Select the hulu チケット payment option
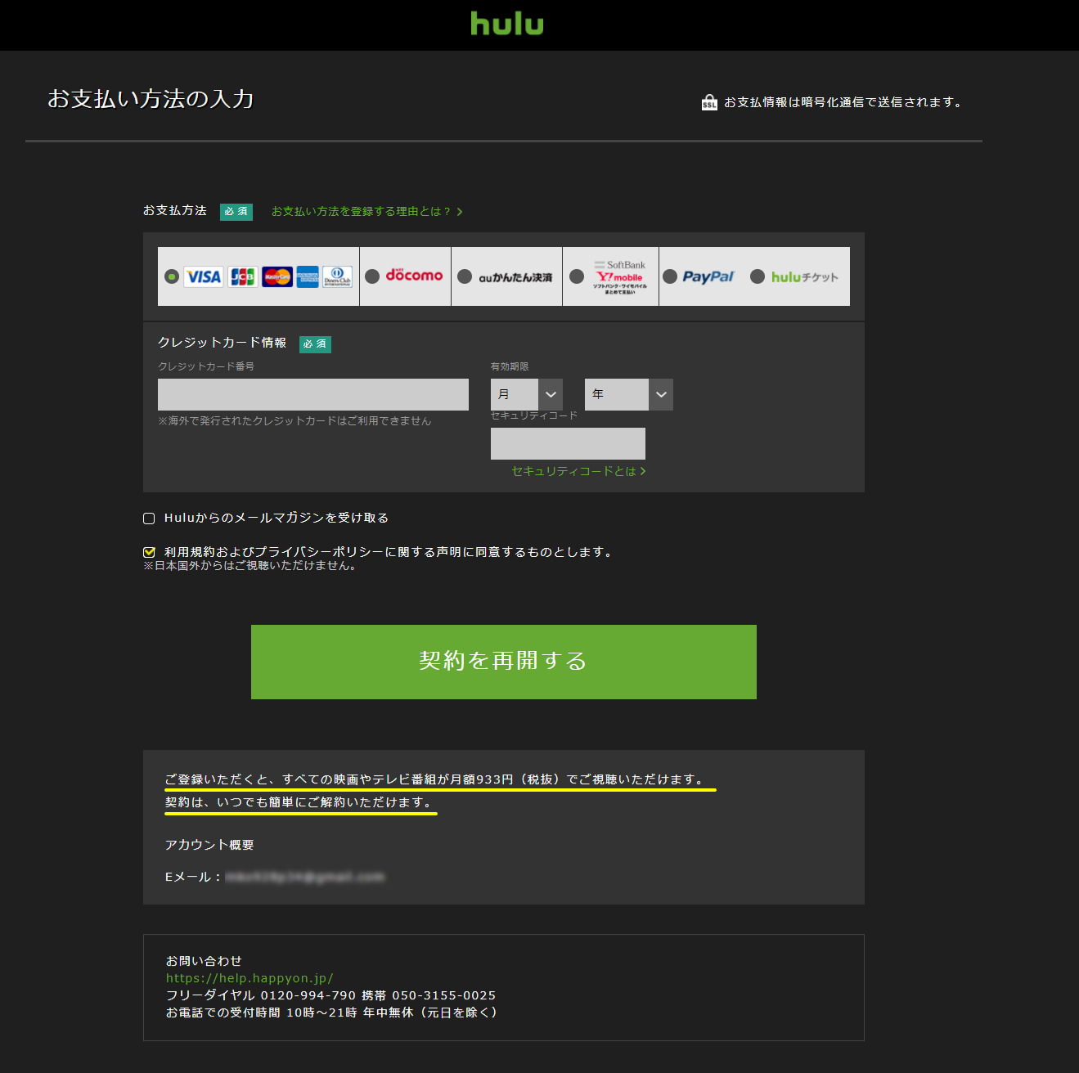This screenshot has height=1073, width=1079. pos(758,276)
